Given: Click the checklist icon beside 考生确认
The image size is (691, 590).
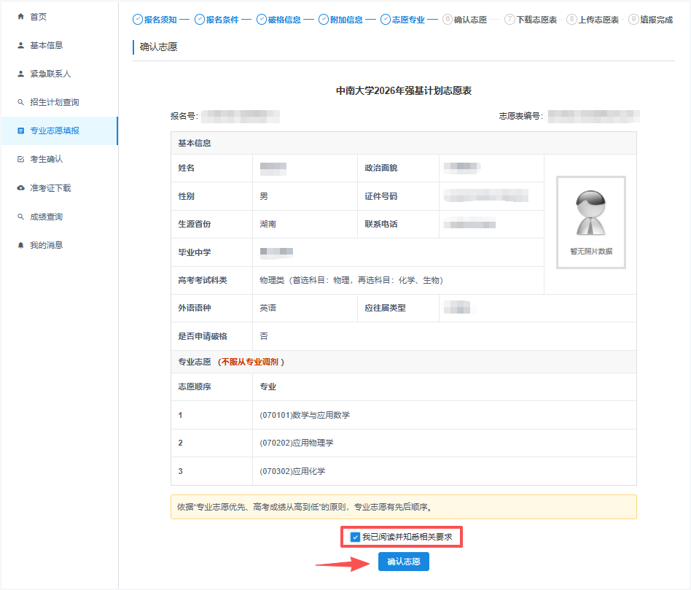Looking at the screenshot, I should click(x=20, y=159).
